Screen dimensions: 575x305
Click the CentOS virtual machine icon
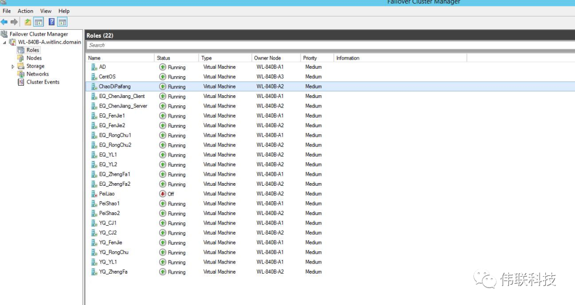pos(94,77)
